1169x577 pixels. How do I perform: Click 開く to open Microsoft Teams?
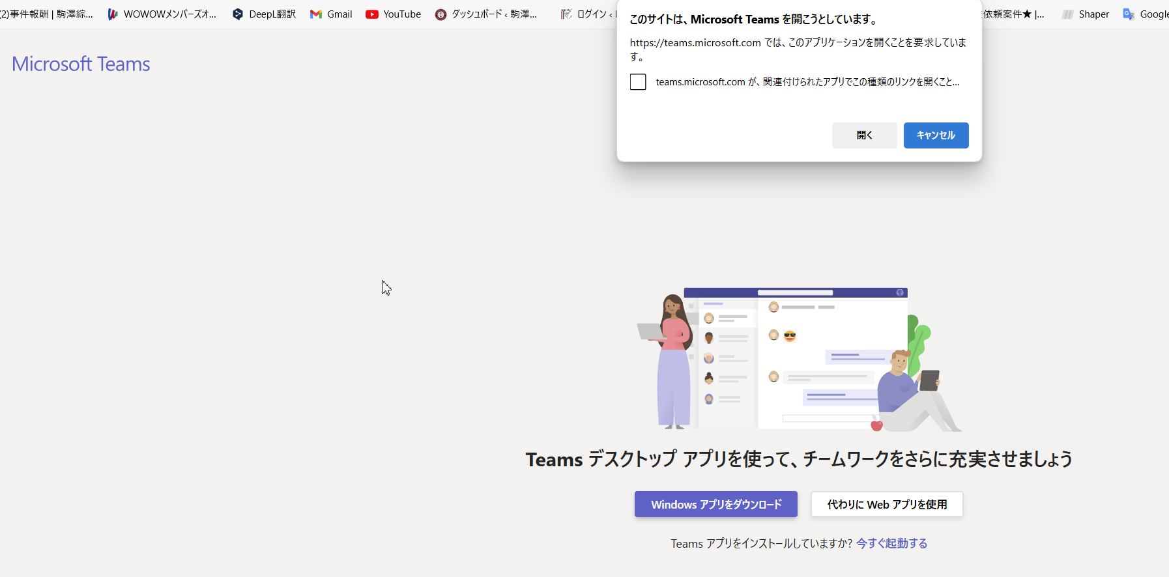[x=864, y=135]
